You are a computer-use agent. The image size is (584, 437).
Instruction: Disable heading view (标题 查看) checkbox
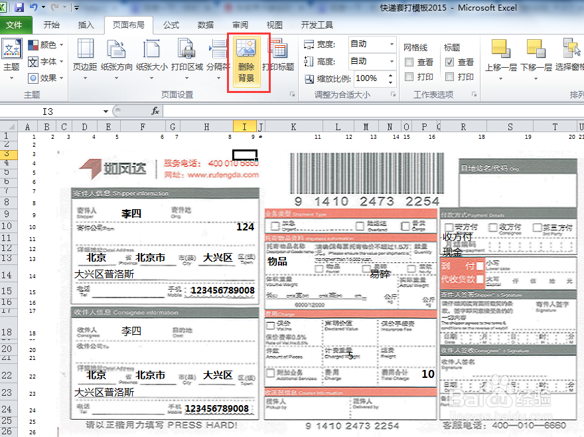pos(449,62)
